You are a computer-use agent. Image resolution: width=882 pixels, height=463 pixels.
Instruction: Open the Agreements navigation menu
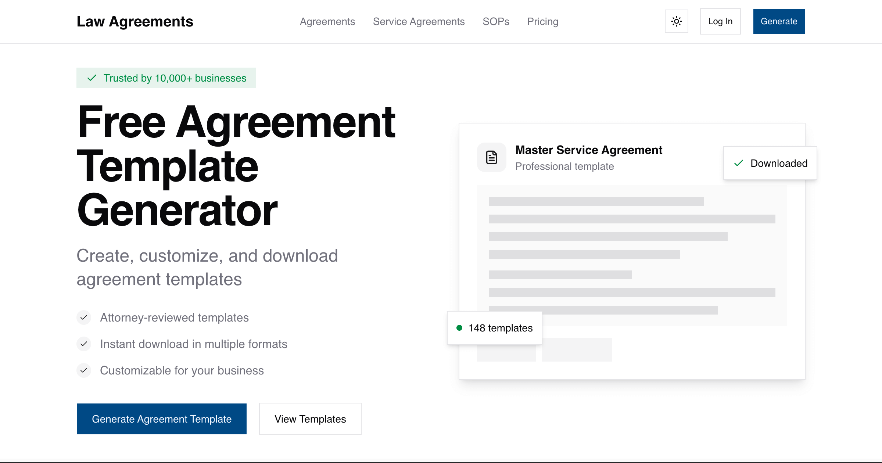pyautogui.click(x=327, y=21)
